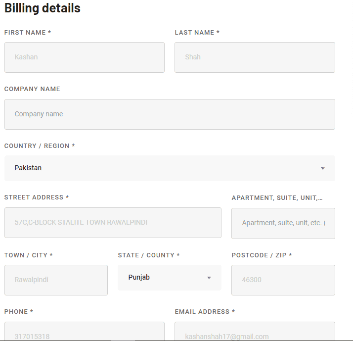353x341 pixels.
Task: Click the TOWN / CITY label
Action: pyautogui.click(x=28, y=255)
